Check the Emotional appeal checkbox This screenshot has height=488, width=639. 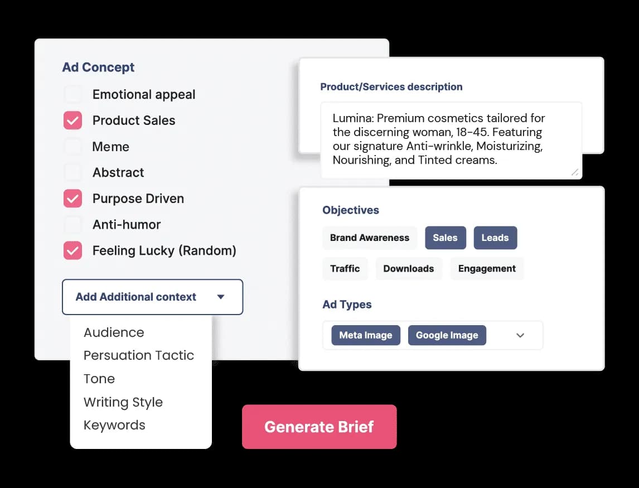72,94
